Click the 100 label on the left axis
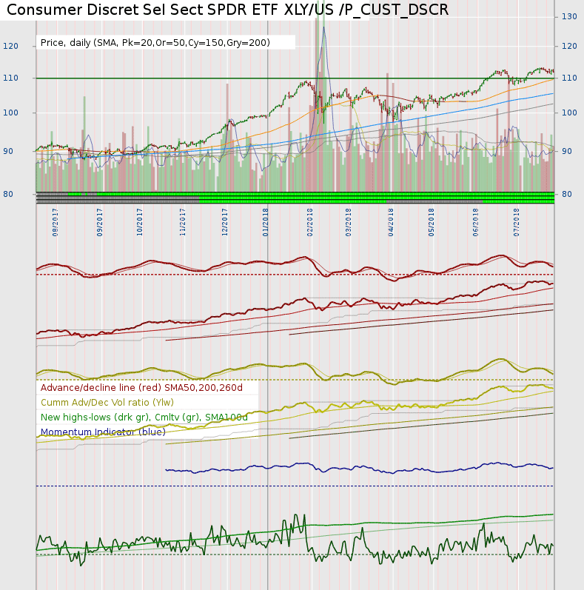This screenshot has height=590, width=584. [x=10, y=113]
